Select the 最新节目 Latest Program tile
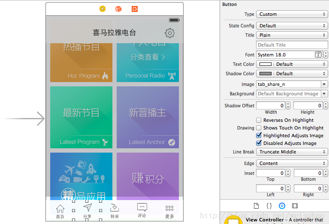Screen dimensions: 329x224 [81, 117]
